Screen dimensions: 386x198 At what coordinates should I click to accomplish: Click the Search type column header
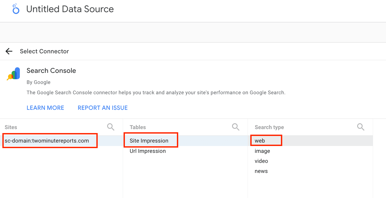point(269,127)
